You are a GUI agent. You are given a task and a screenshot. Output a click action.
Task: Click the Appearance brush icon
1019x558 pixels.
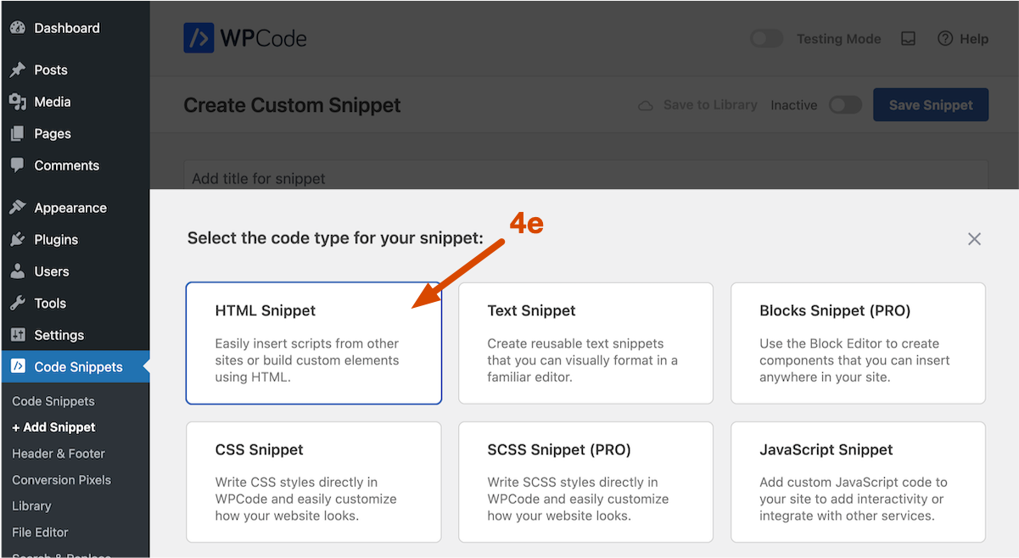click(18, 208)
